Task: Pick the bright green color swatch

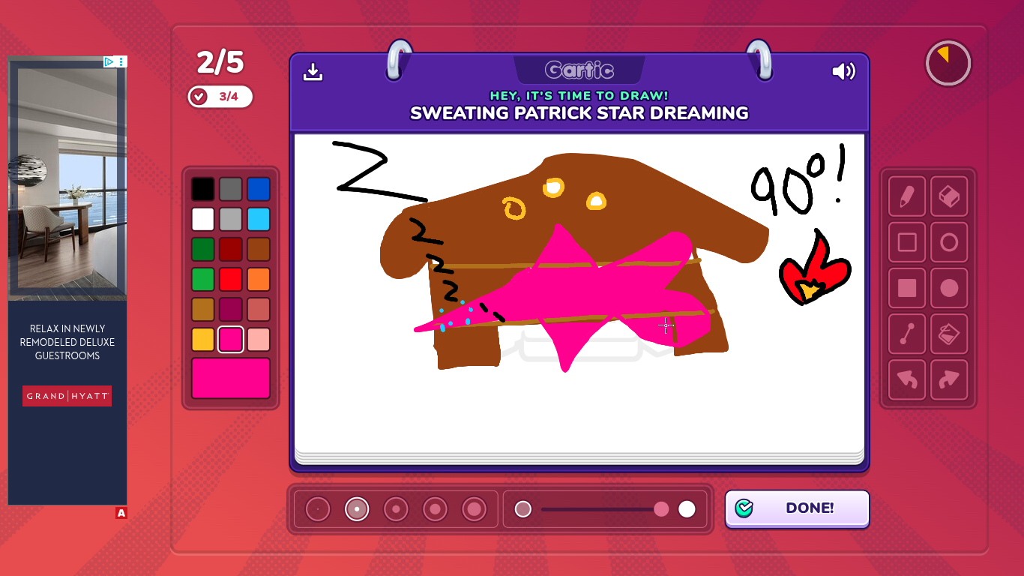Action: pos(202,279)
